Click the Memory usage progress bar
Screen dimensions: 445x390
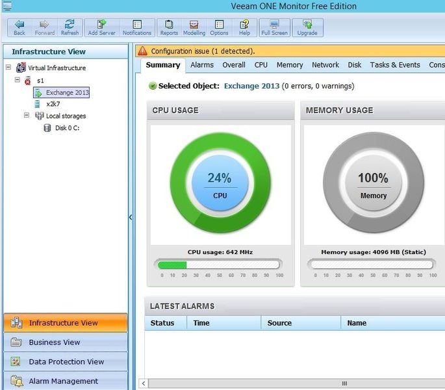372,265
